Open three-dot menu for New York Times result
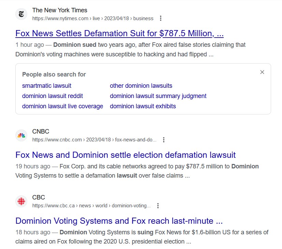This screenshot has width=282, height=249. coord(161,18)
